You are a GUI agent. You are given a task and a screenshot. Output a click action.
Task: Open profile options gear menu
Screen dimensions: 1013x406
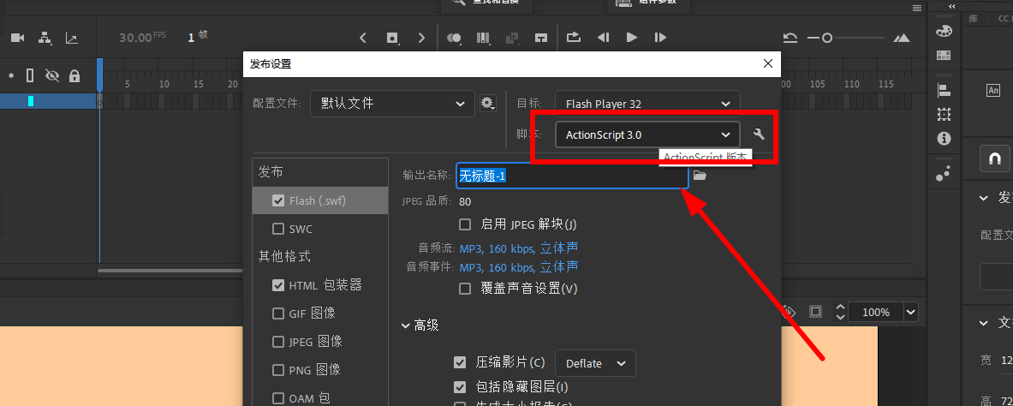pyautogui.click(x=487, y=103)
